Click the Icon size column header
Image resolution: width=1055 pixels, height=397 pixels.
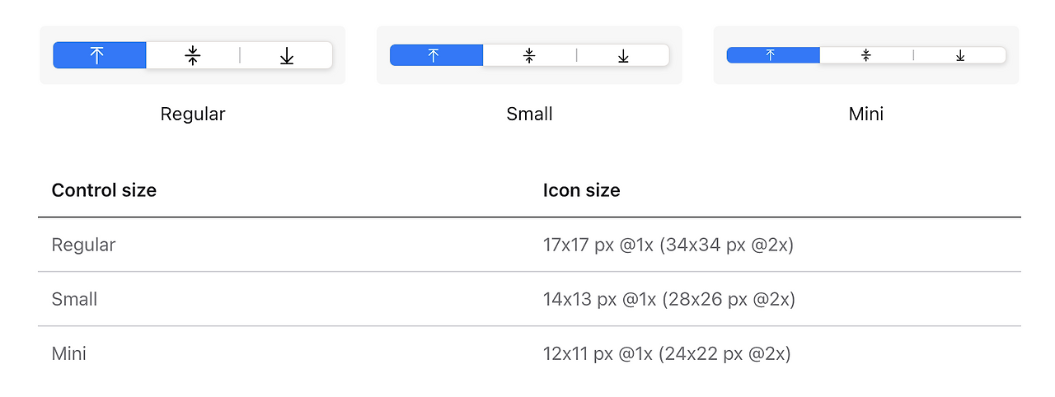coord(581,190)
